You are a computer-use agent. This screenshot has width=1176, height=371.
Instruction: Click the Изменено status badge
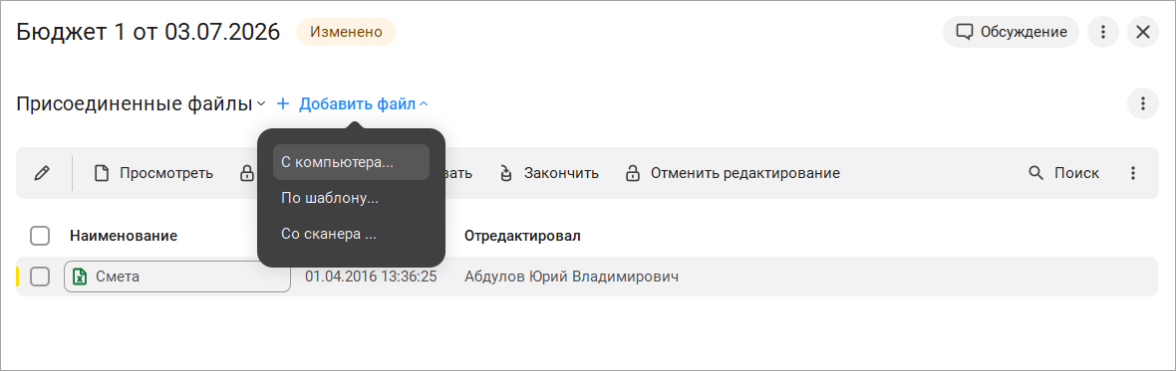[346, 32]
